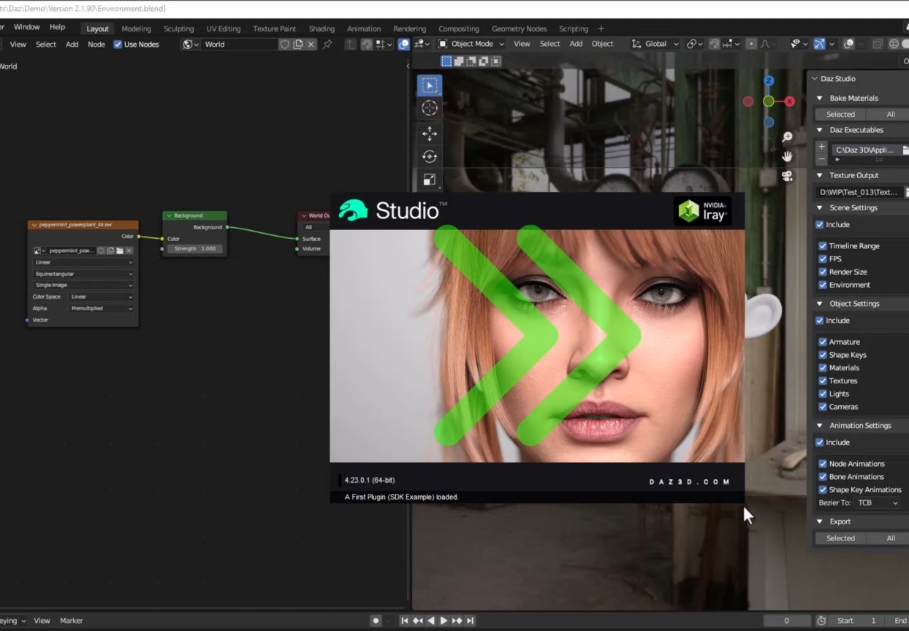Open the Object Mode dropdown
This screenshot has height=631, width=909.
(x=471, y=44)
